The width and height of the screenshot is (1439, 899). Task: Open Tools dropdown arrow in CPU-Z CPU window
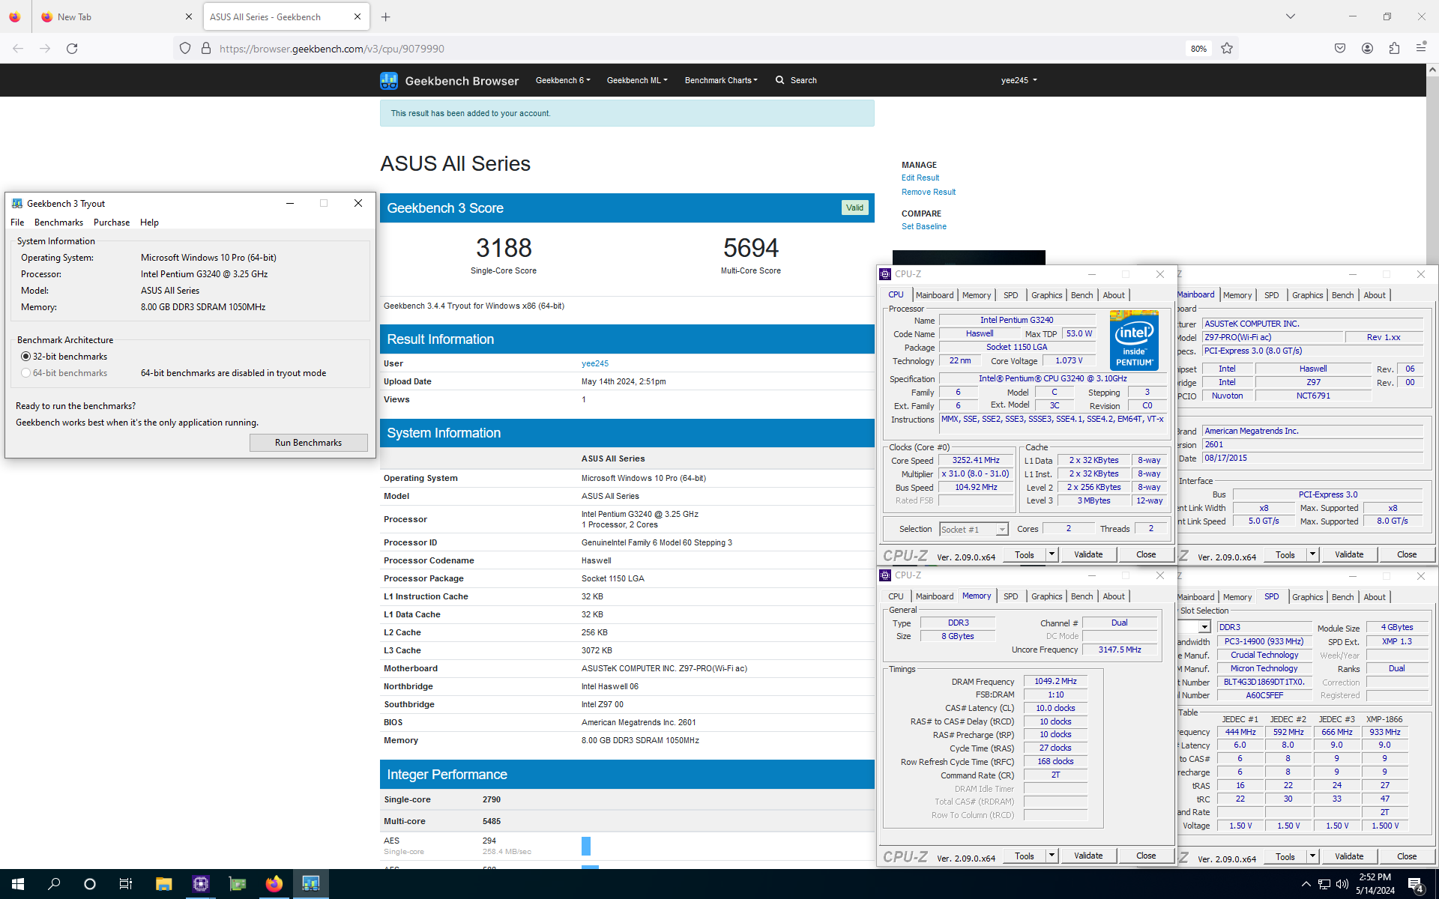pyautogui.click(x=1052, y=554)
